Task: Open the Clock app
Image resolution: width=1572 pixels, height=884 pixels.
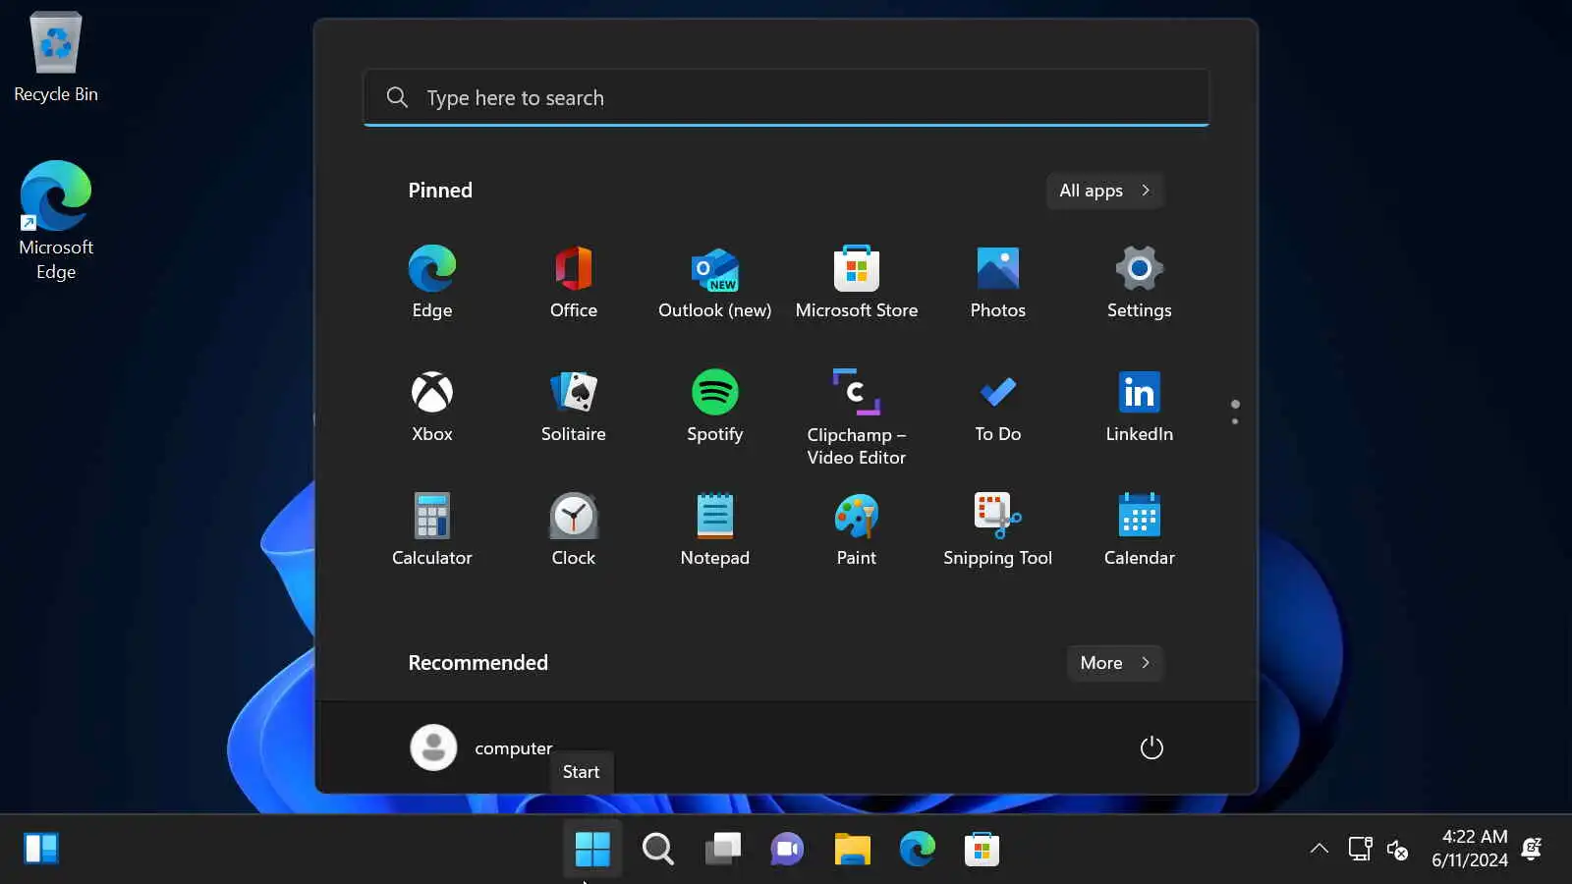Action: (574, 529)
